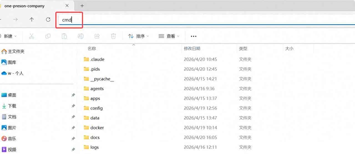The image size is (355, 154).
Task: Click the folder icon of config
Action: tap(86, 108)
